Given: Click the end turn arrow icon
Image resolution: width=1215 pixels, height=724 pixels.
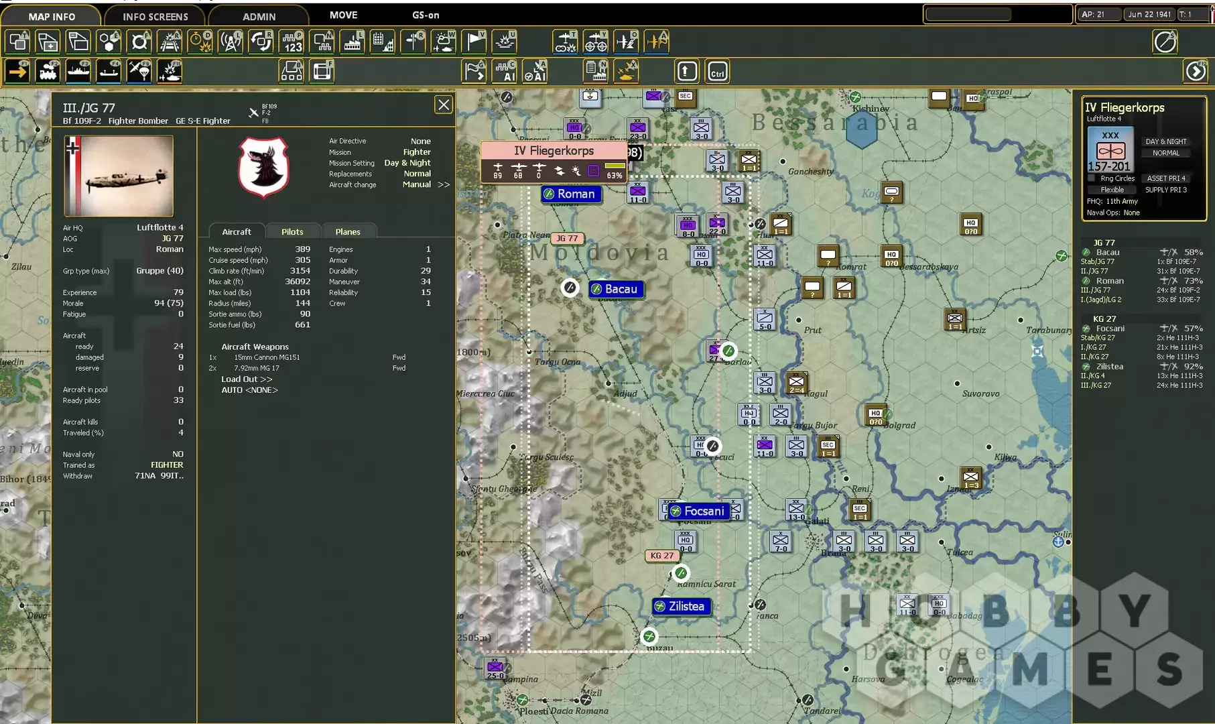Looking at the screenshot, I should point(1196,71).
